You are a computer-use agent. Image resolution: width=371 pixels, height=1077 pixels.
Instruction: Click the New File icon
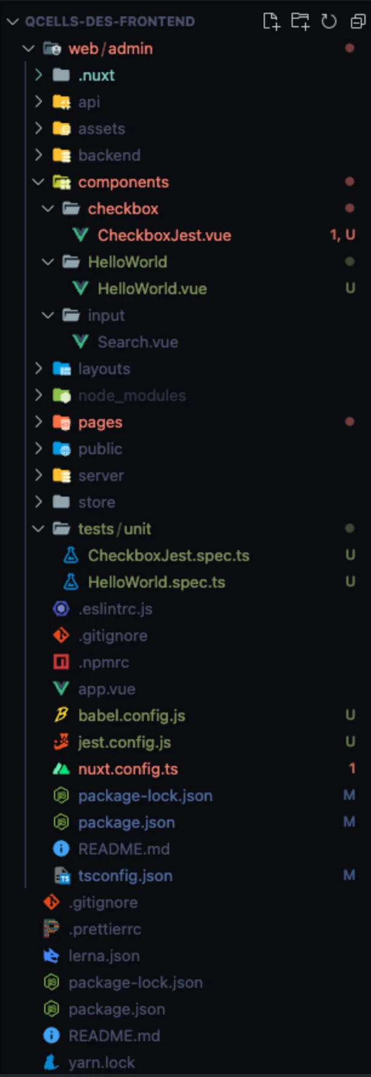[271, 22]
